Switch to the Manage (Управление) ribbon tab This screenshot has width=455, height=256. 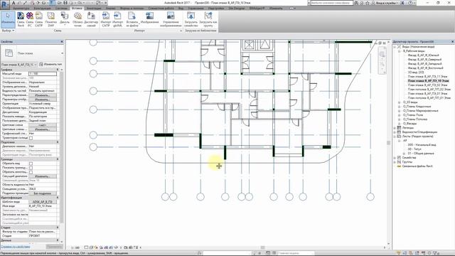click(x=196, y=8)
